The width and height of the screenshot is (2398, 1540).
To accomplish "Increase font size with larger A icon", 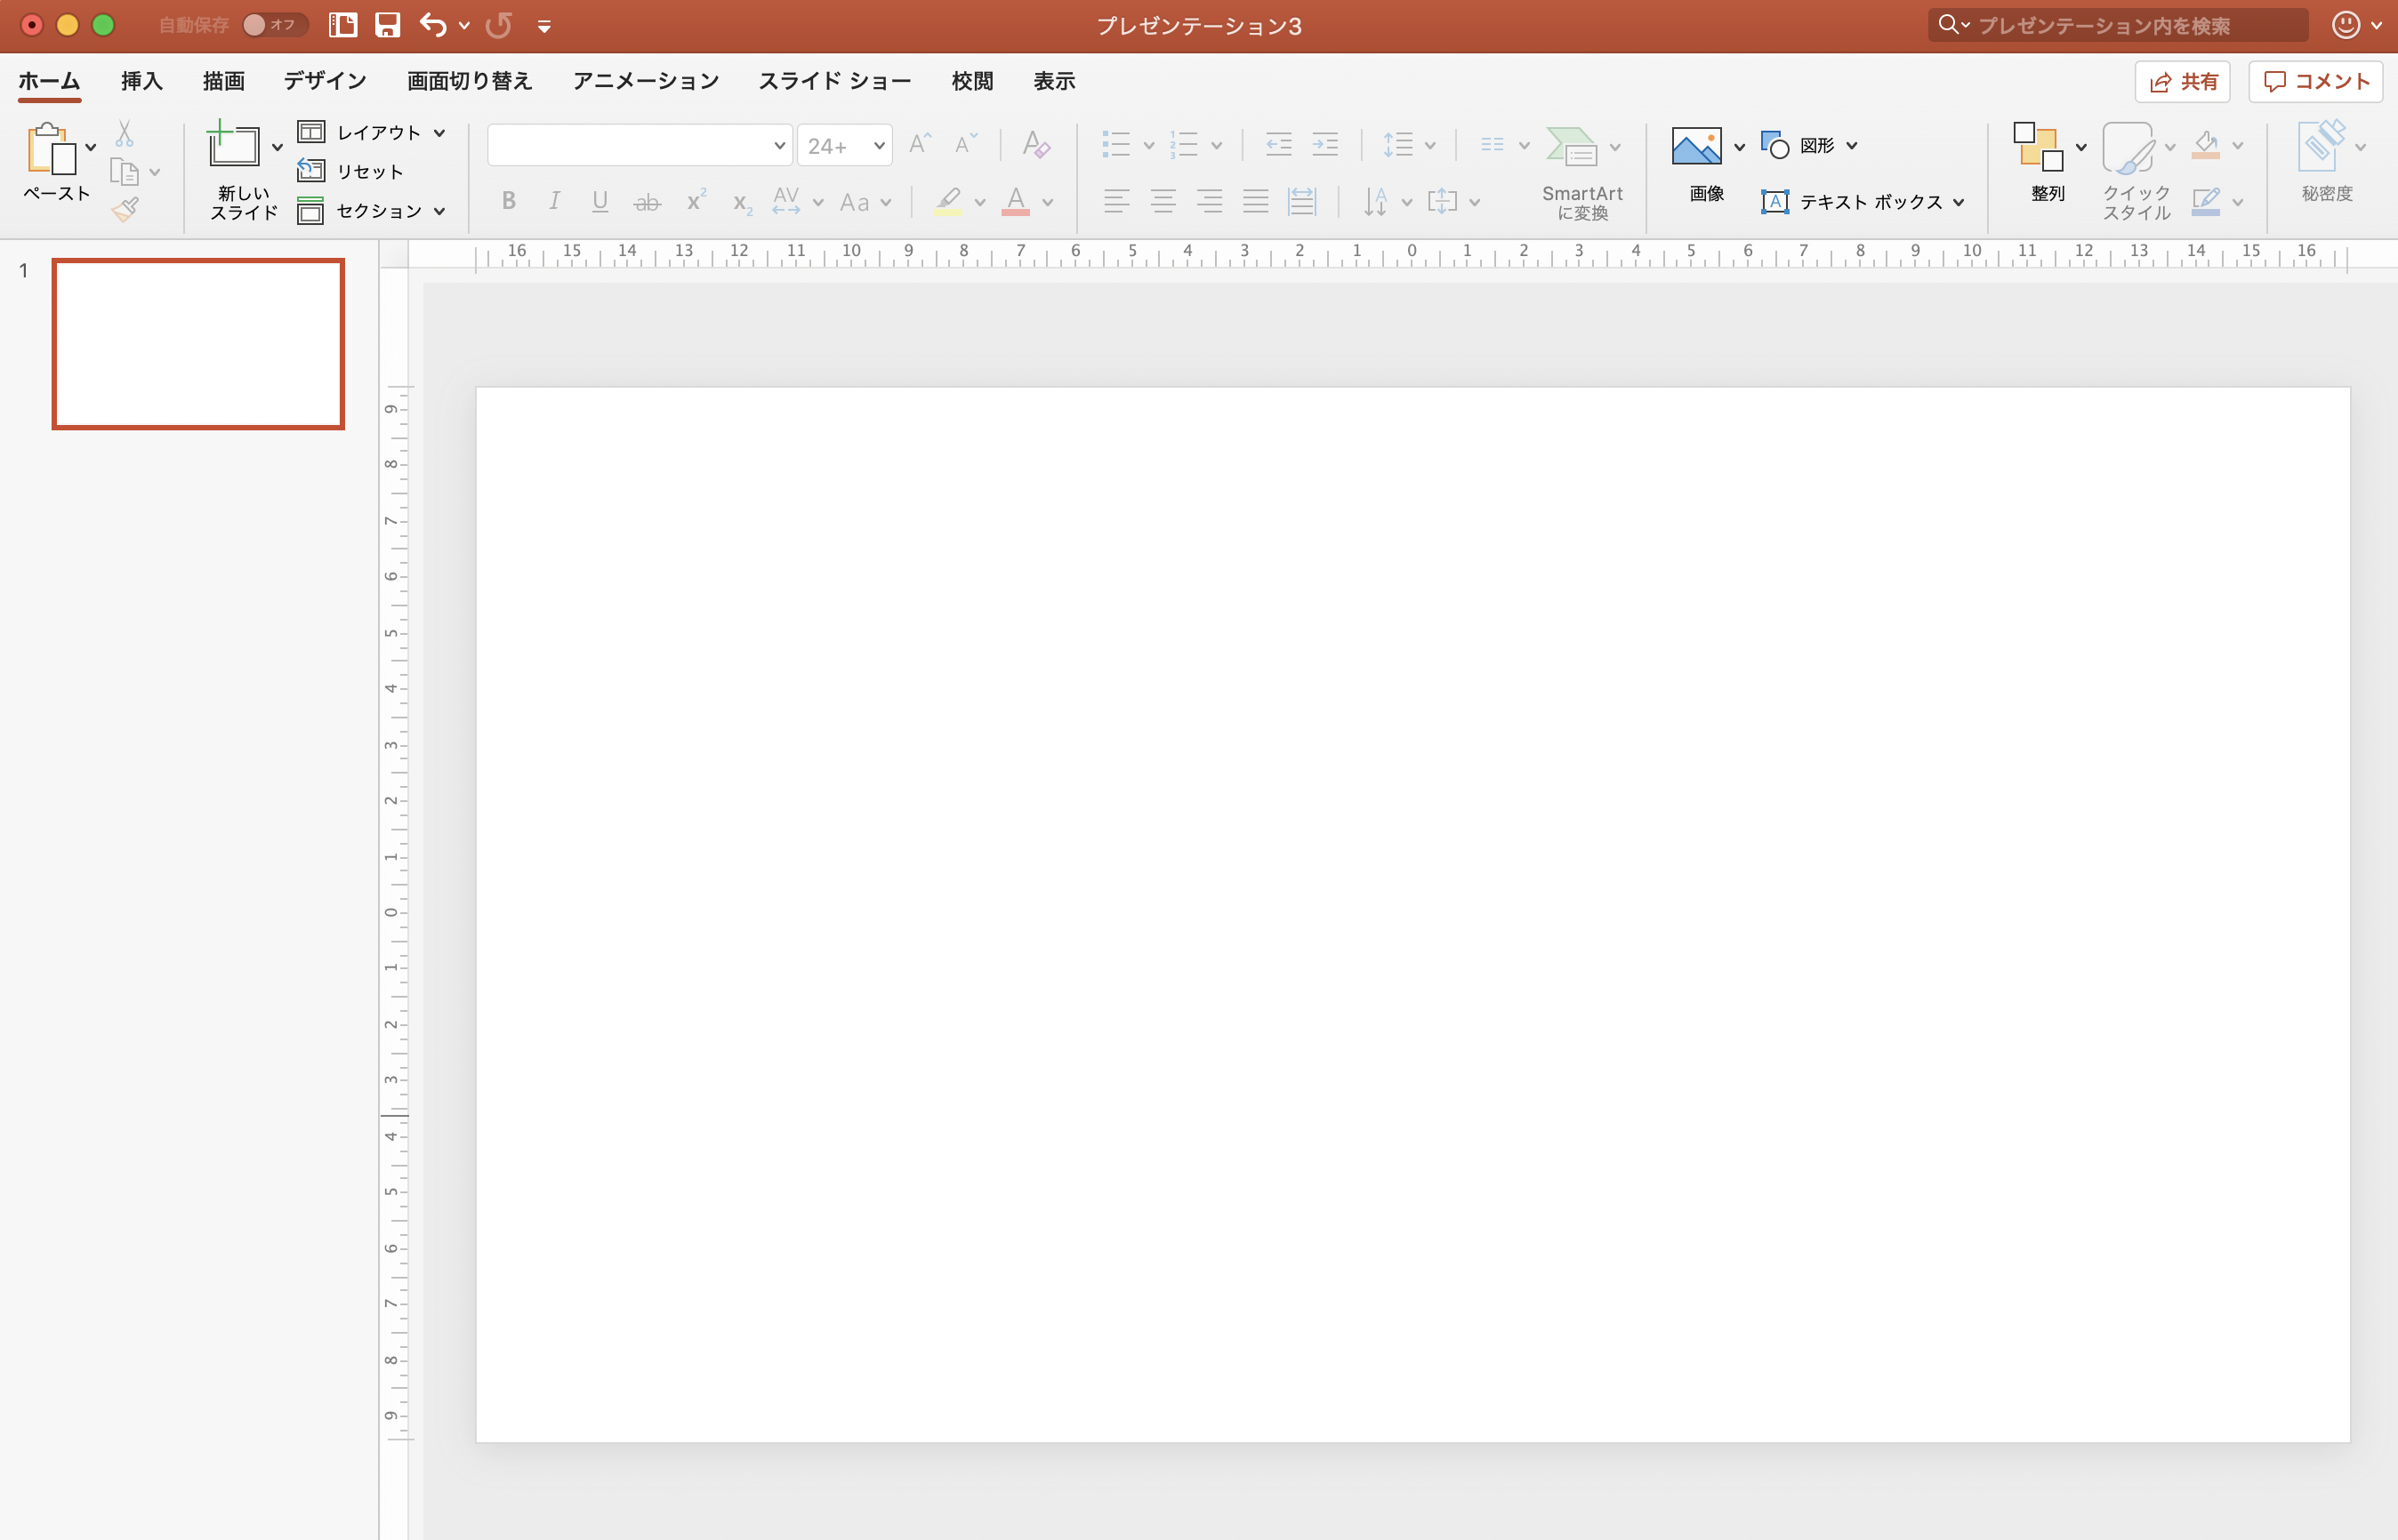I will tap(920, 145).
